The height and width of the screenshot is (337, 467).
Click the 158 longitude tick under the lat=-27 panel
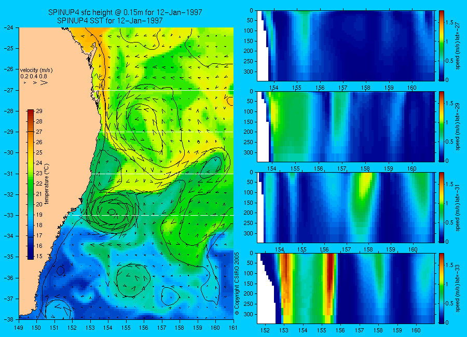(365, 88)
